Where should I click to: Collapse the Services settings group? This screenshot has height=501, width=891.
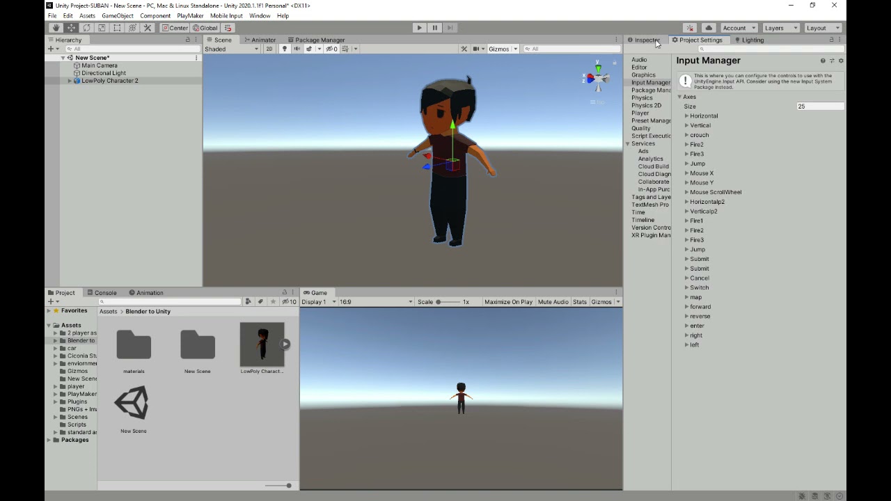tap(627, 144)
